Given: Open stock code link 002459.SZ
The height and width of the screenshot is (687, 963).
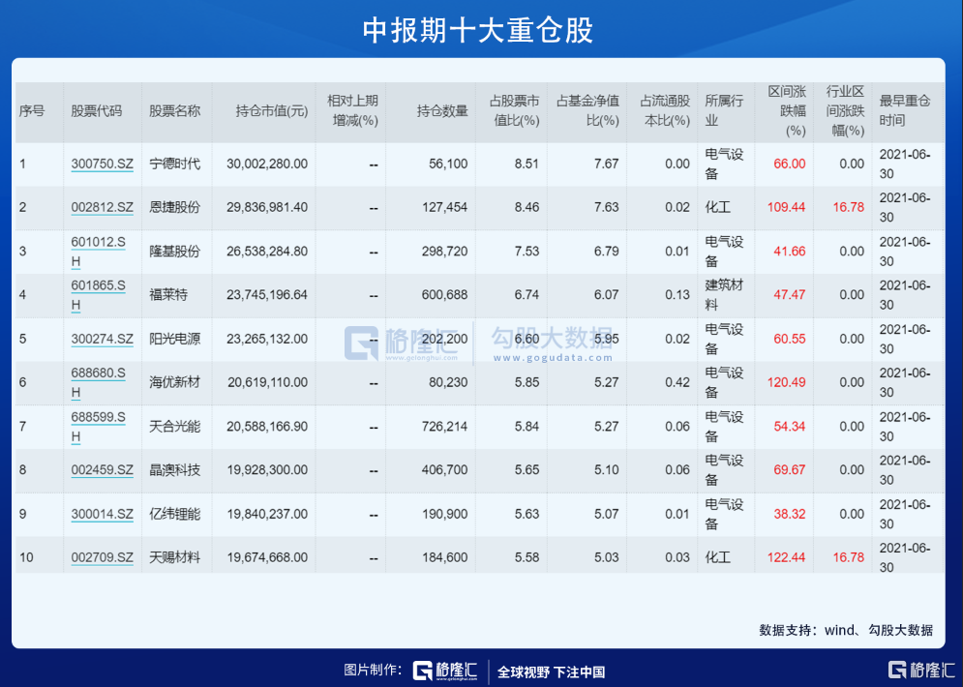Looking at the screenshot, I should pyautogui.click(x=102, y=470).
